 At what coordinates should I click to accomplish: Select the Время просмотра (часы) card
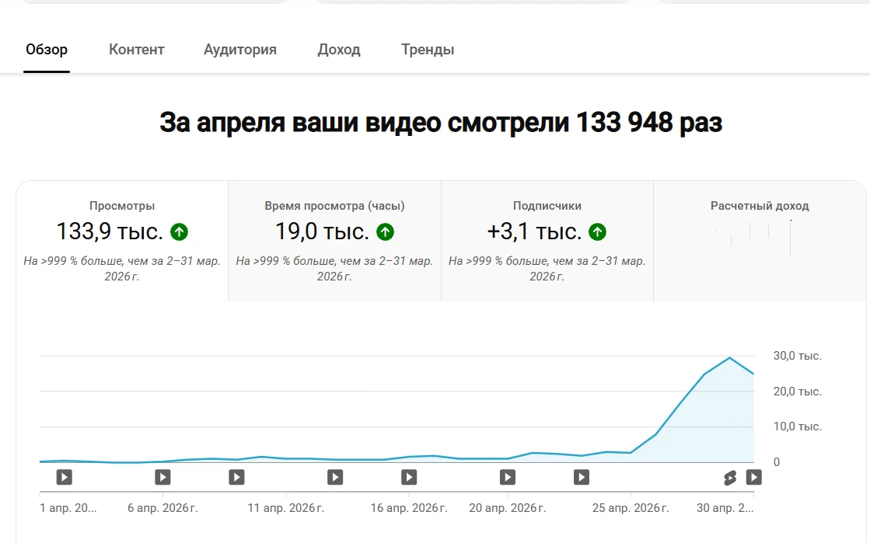[x=334, y=242]
